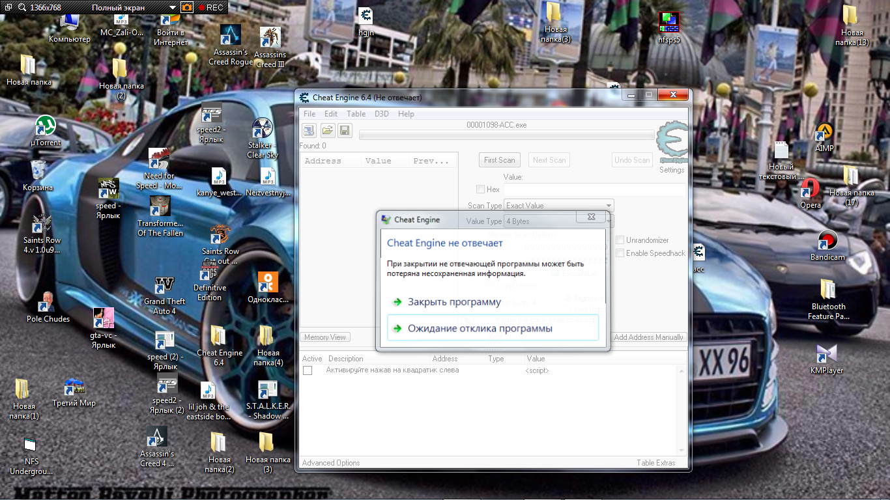Select the Одноклассники desktop icon
The image size is (890, 500).
point(268,288)
